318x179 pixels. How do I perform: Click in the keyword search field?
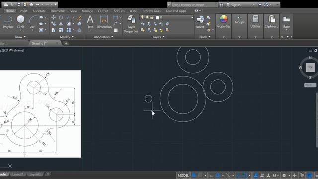tap(194, 5)
